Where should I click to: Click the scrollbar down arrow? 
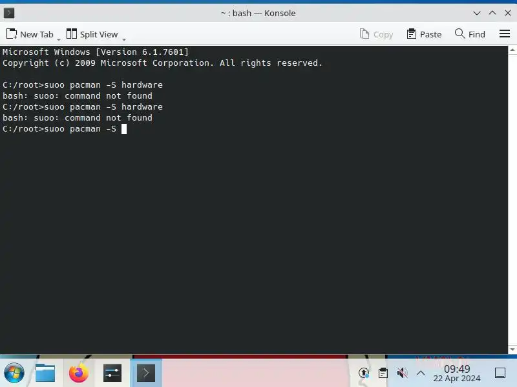(512, 350)
